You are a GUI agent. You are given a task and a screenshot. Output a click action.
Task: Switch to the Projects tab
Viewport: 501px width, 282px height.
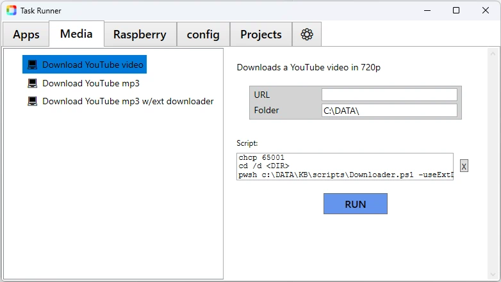261,35
